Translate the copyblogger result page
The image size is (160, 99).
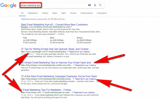click(x=79, y=52)
